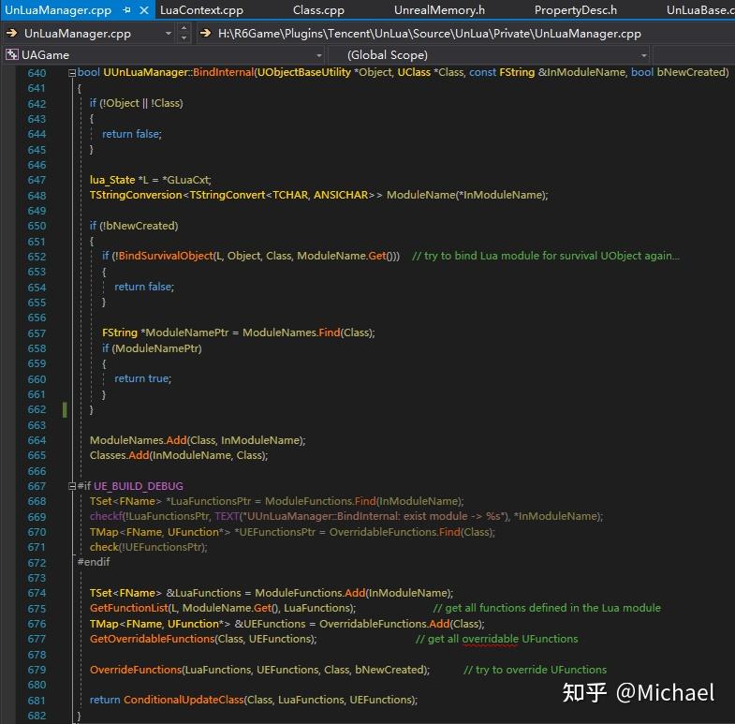The height and width of the screenshot is (724, 735).
Task: Click 'return false;' on line 644
Action: [x=132, y=134]
